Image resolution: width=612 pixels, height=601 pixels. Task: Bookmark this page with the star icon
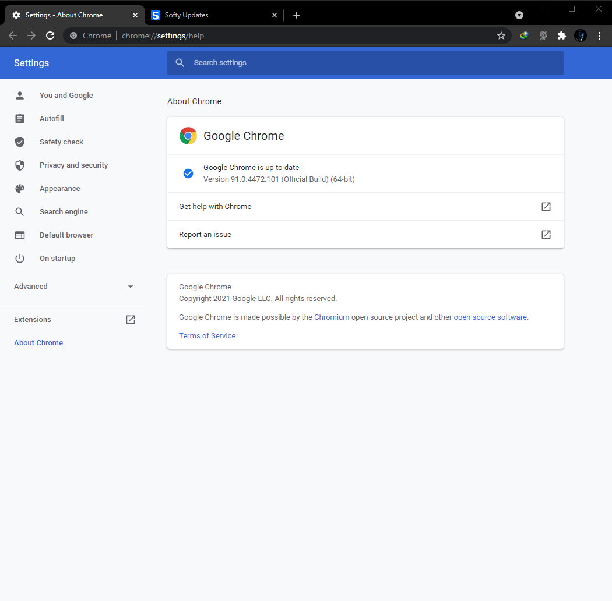pos(501,36)
